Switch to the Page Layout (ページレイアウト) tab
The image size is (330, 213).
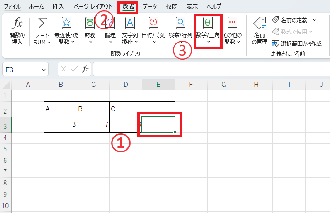pyautogui.click(x=93, y=6)
